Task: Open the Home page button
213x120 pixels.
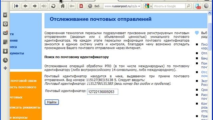Action: coord(63,6)
